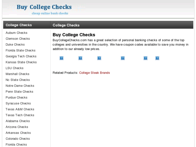Viewport: 196px width, 147px height.
Task: Open the Auburn Checks link
Action: coord(16,33)
